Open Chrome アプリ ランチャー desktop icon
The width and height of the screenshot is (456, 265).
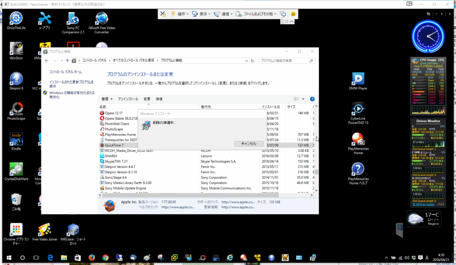coord(16,234)
